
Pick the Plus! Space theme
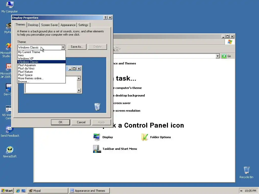[41, 75]
